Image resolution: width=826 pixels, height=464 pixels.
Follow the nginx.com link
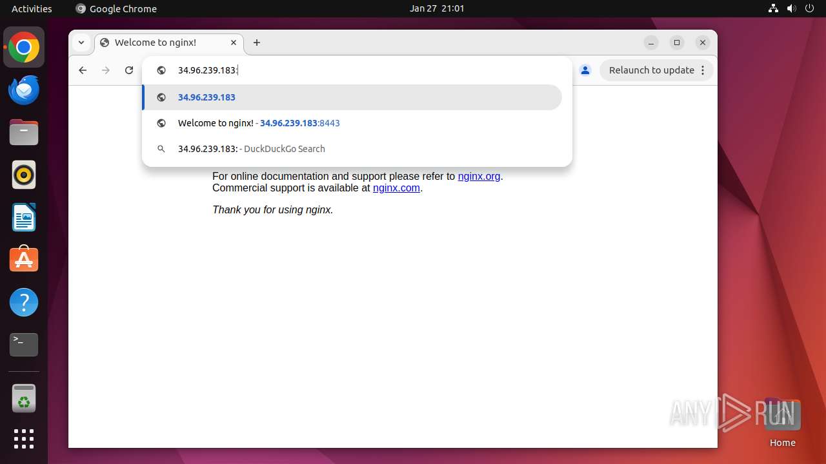point(396,188)
